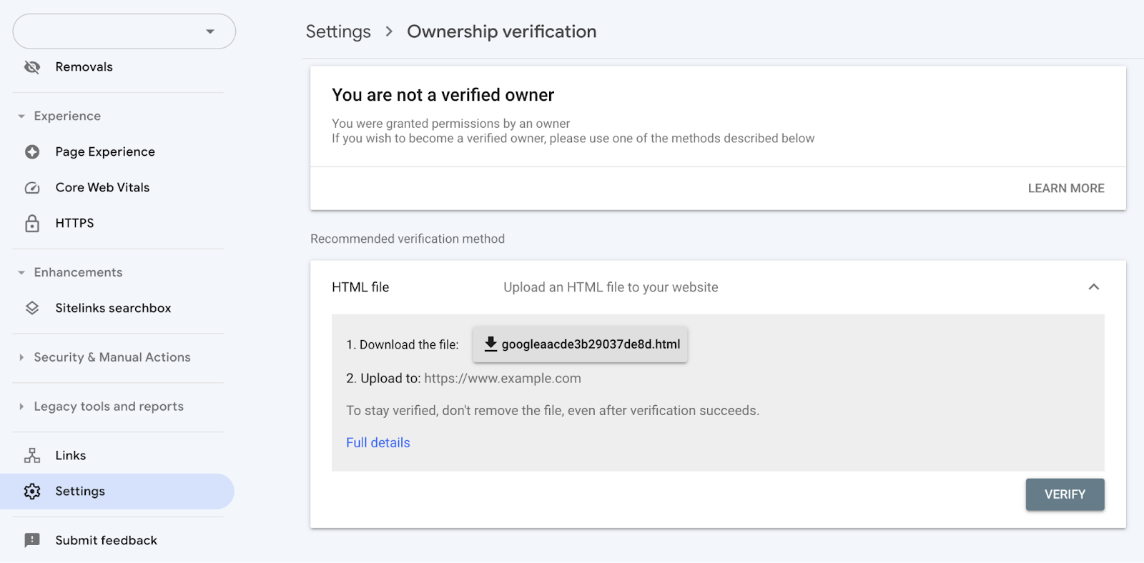Click the Submit feedback speech icon
Image resolution: width=1144 pixels, height=563 pixels.
(32, 541)
